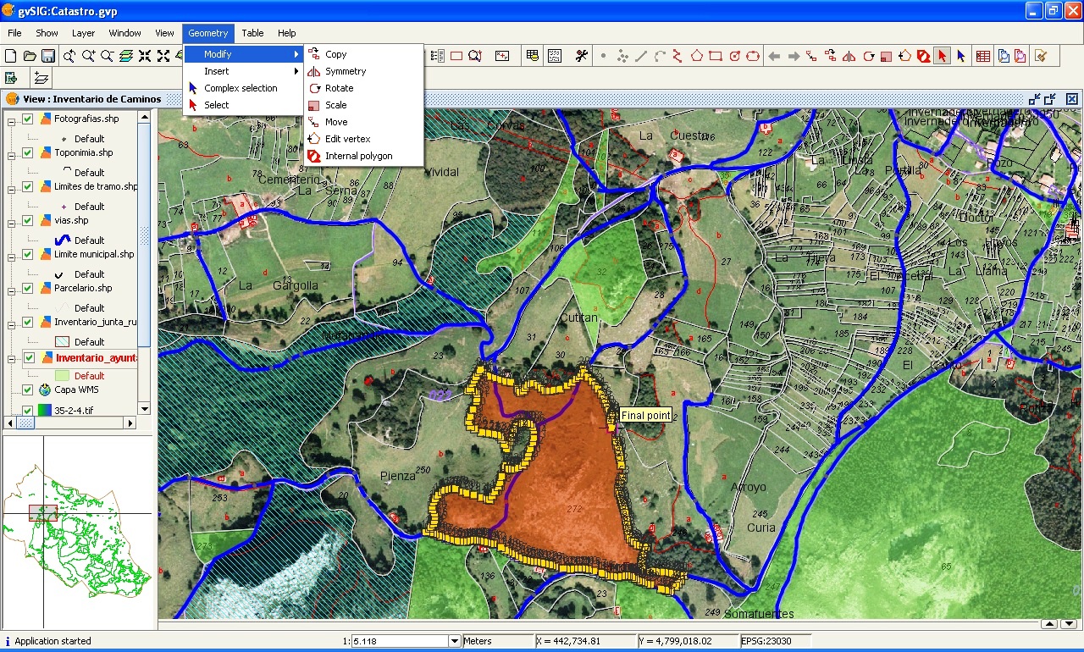
Task: Open the Table menu
Action: (x=252, y=33)
